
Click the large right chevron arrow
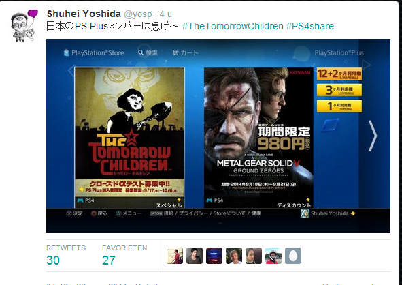click(x=373, y=136)
